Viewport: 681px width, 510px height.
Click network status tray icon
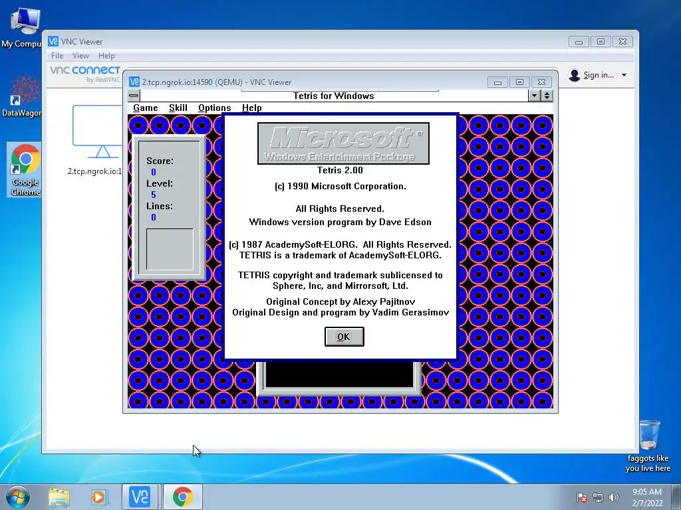598,497
